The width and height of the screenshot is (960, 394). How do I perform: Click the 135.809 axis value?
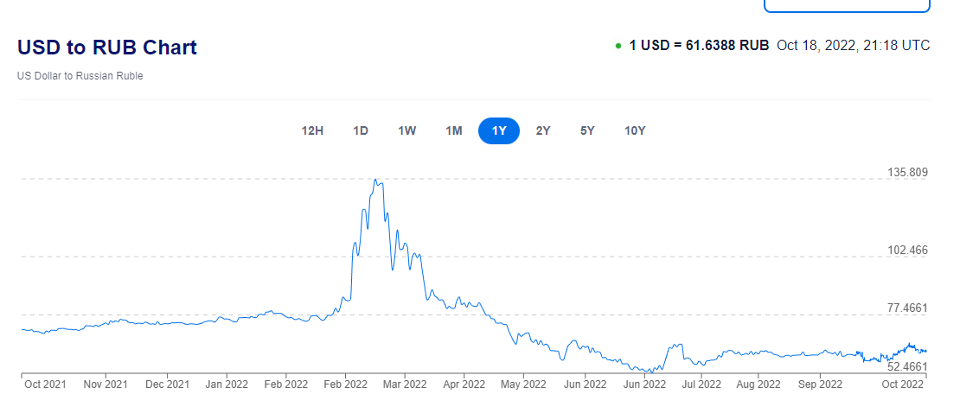pyautogui.click(x=908, y=173)
